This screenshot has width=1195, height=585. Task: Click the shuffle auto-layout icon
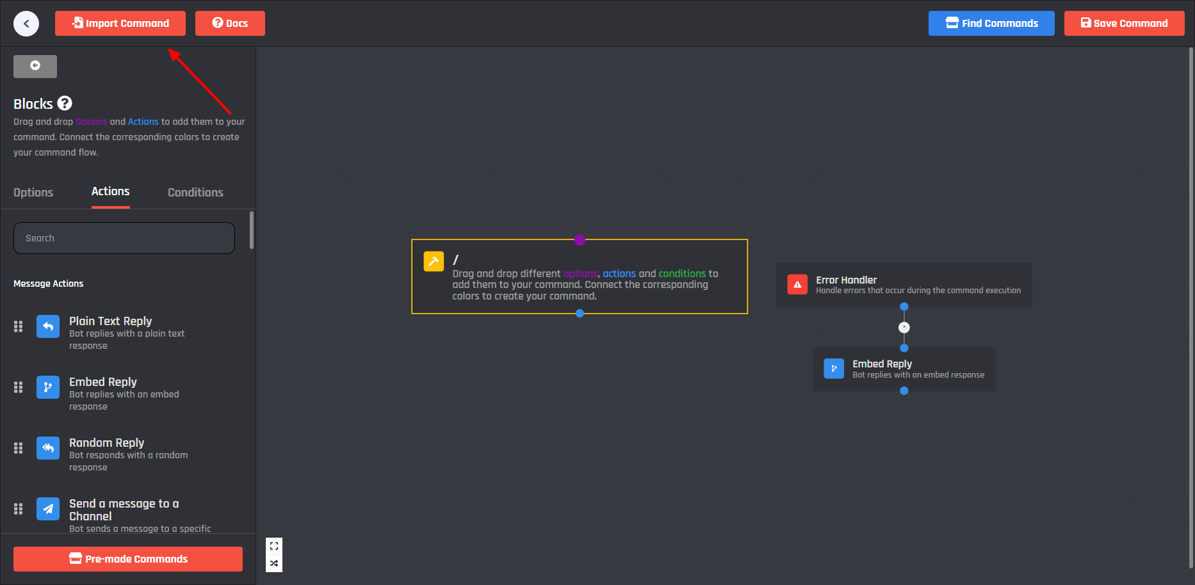[x=274, y=563]
